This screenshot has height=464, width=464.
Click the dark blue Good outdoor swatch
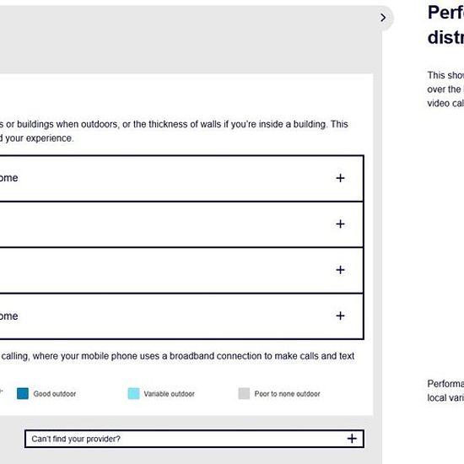(x=23, y=394)
